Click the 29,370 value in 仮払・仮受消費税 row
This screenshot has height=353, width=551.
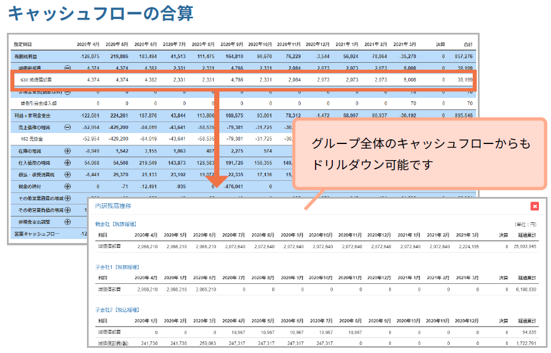(x=120, y=174)
